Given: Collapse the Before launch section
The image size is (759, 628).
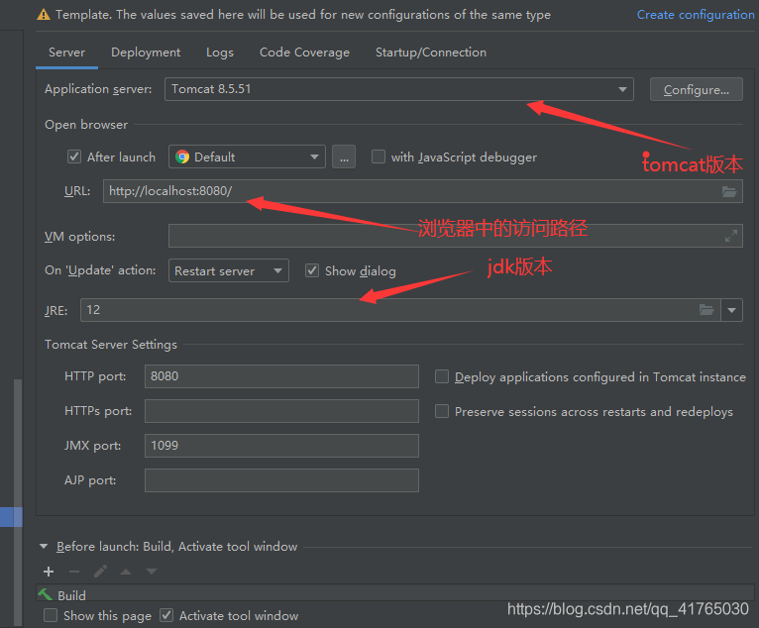Looking at the screenshot, I should pyautogui.click(x=44, y=546).
